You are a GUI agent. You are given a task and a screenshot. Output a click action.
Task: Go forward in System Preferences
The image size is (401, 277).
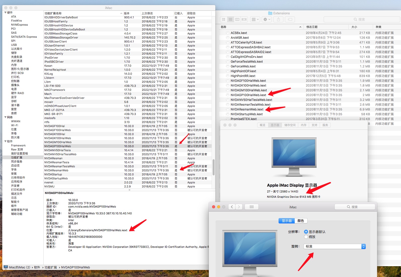click(239, 207)
